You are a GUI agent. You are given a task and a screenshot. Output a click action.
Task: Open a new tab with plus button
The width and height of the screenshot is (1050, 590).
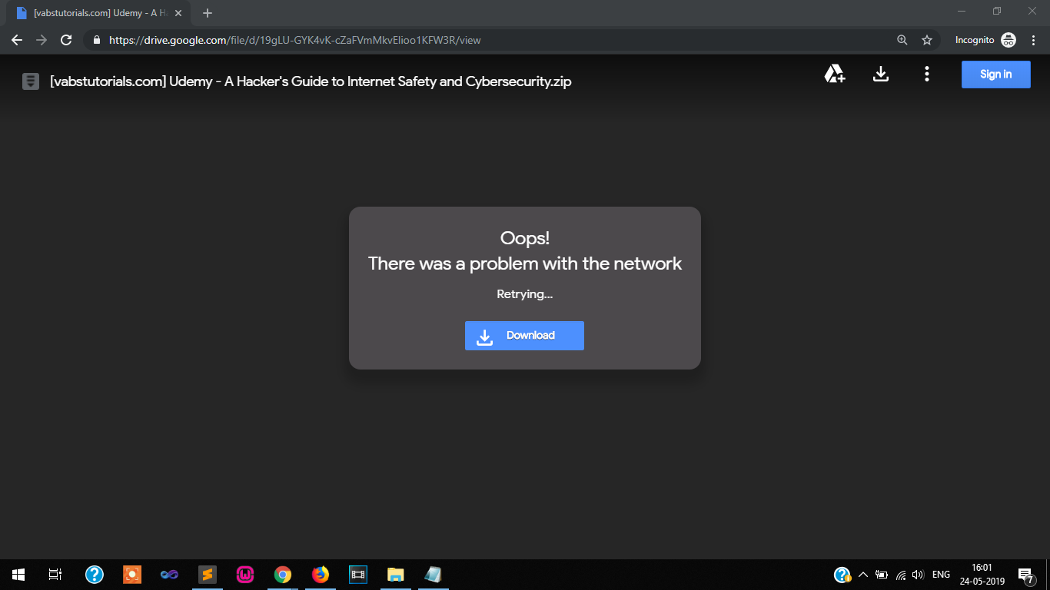[208, 13]
